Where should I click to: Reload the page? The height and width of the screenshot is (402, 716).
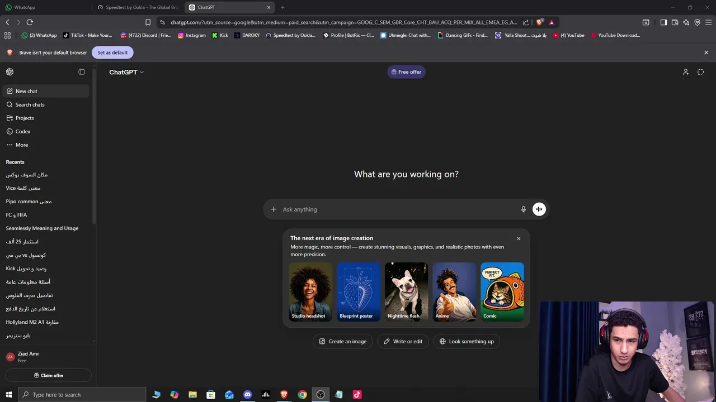click(x=30, y=22)
